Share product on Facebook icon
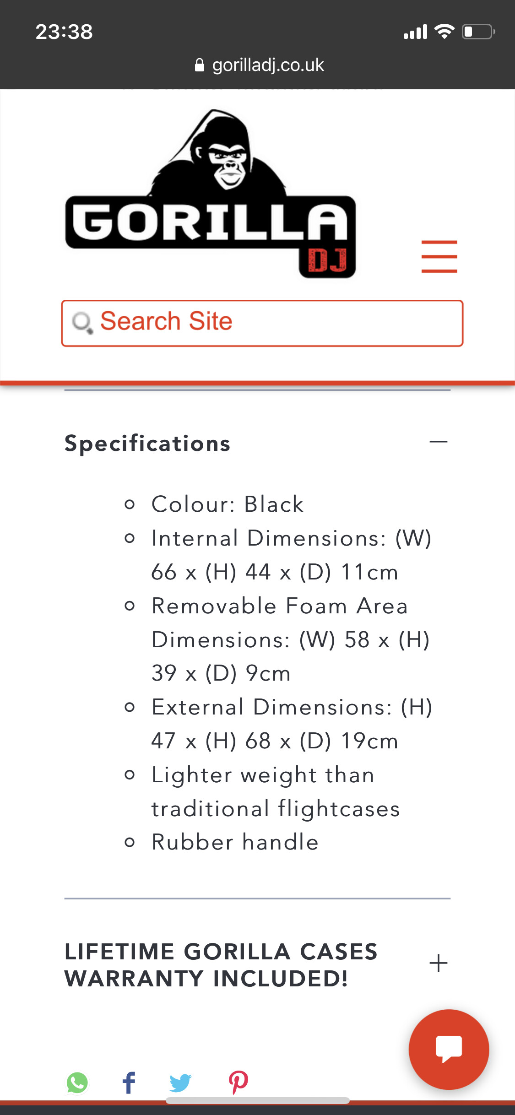The height and width of the screenshot is (1115, 515). [x=129, y=1083]
